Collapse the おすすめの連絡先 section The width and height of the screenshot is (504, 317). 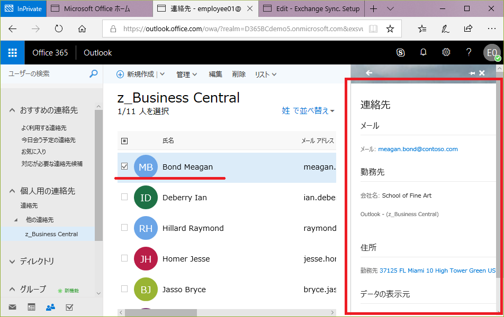(x=12, y=110)
